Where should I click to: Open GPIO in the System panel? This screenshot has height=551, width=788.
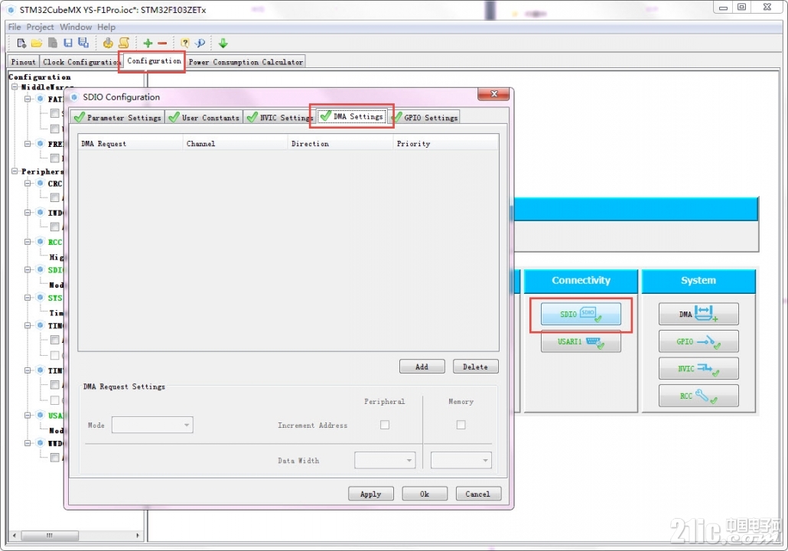point(698,342)
